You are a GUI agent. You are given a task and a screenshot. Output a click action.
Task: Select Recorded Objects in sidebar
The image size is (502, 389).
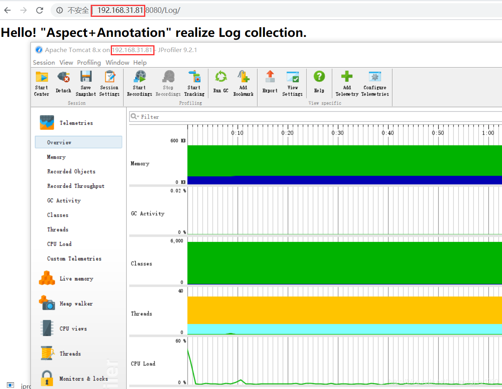click(71, 171)
